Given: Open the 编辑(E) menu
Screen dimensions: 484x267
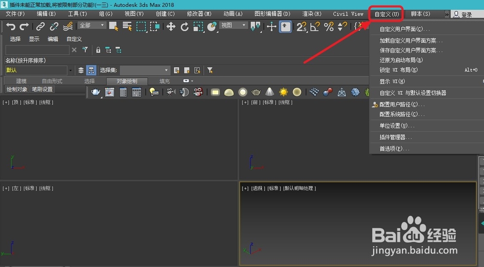Looking at the screenshot, I should point(46,14).
